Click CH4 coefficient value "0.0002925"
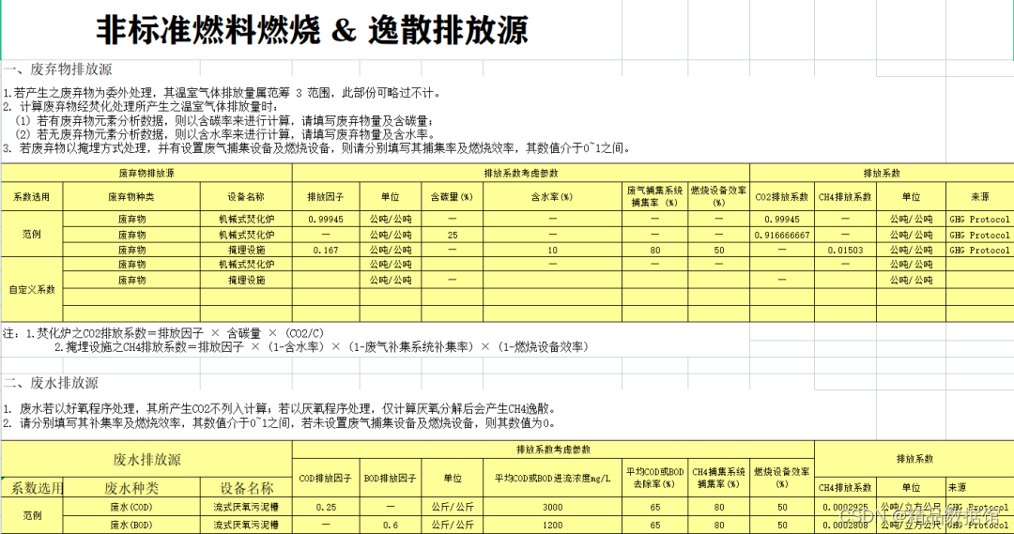 tap(845, 507)
